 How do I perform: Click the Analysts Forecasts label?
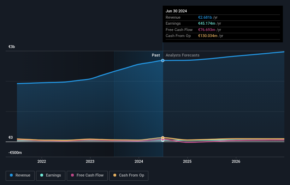click(182, 55)
